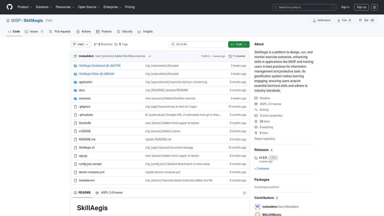Viewport: 384px width, 216px height.
Task: Click Report repository
Action: click(265, 139)
